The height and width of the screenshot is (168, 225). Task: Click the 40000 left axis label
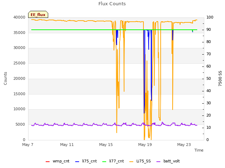(x=19, y=17)
